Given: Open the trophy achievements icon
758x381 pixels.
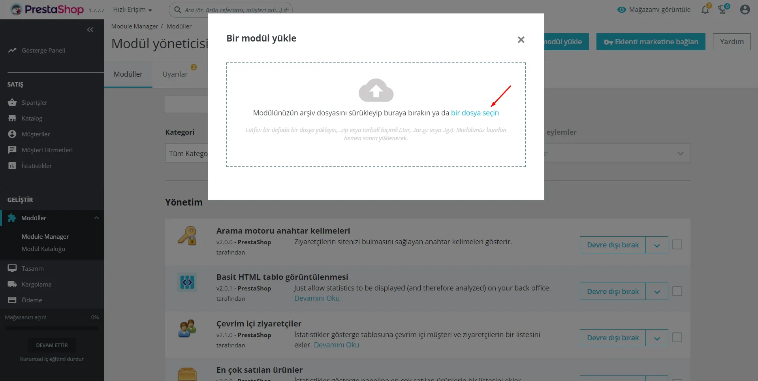Looking at the screenshot, I should 722,9.
